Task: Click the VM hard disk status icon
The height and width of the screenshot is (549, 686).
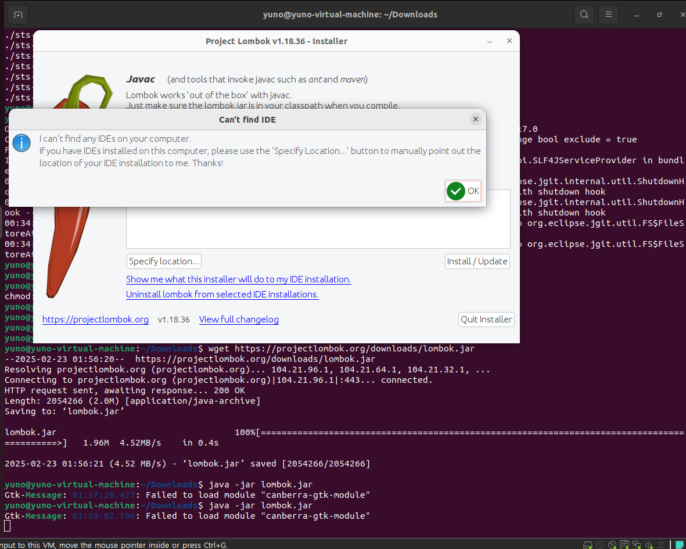Action: click(588, 545)
